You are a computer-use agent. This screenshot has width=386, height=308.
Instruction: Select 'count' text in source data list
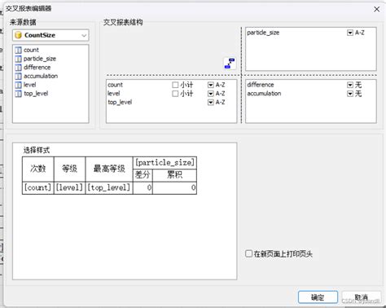pos(31,50)
